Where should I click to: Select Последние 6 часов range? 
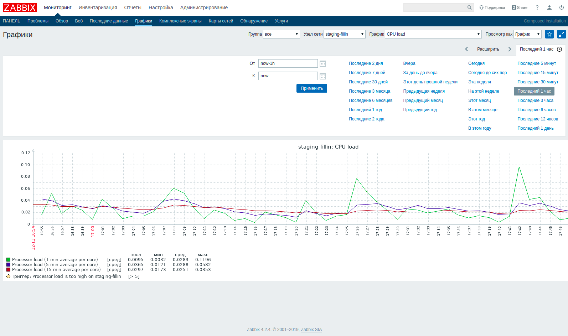pyautogui.click(x=536, y=110)
